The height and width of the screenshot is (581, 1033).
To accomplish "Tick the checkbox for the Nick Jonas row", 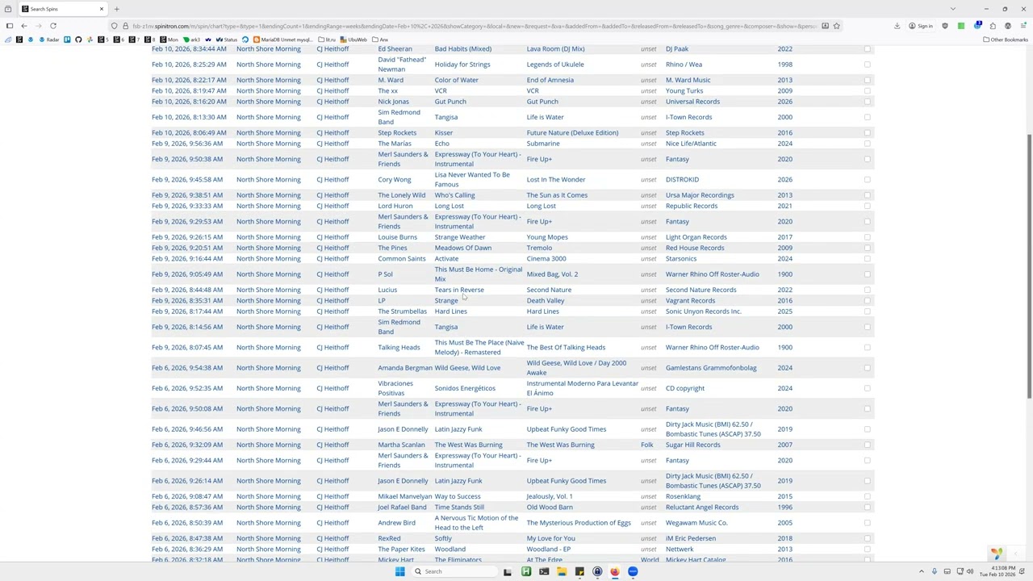I will pyautogui.click(x=867, y=102).
